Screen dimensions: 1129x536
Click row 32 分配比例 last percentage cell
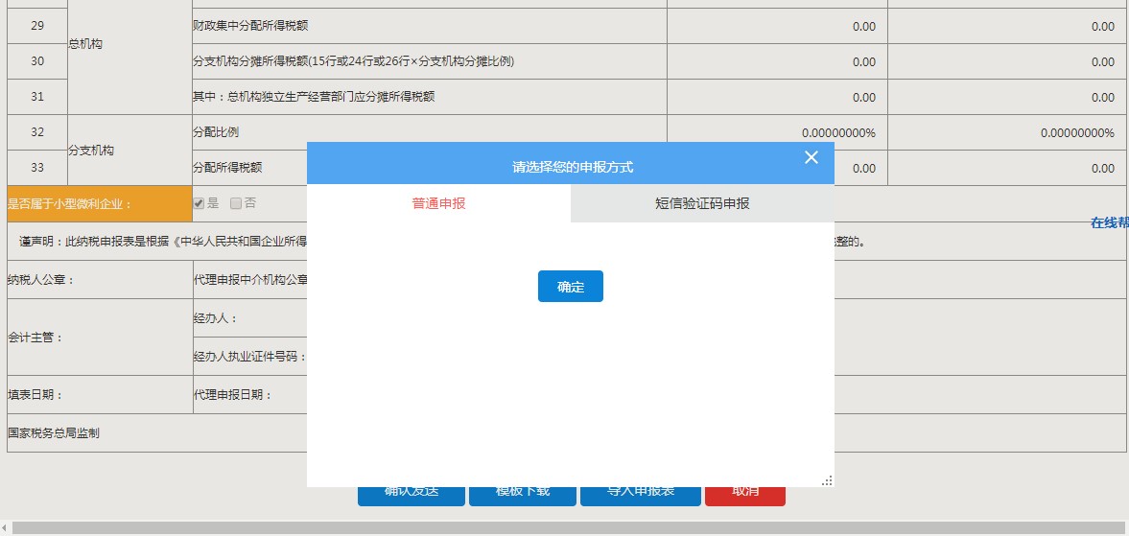click(x=1006, y=132)
